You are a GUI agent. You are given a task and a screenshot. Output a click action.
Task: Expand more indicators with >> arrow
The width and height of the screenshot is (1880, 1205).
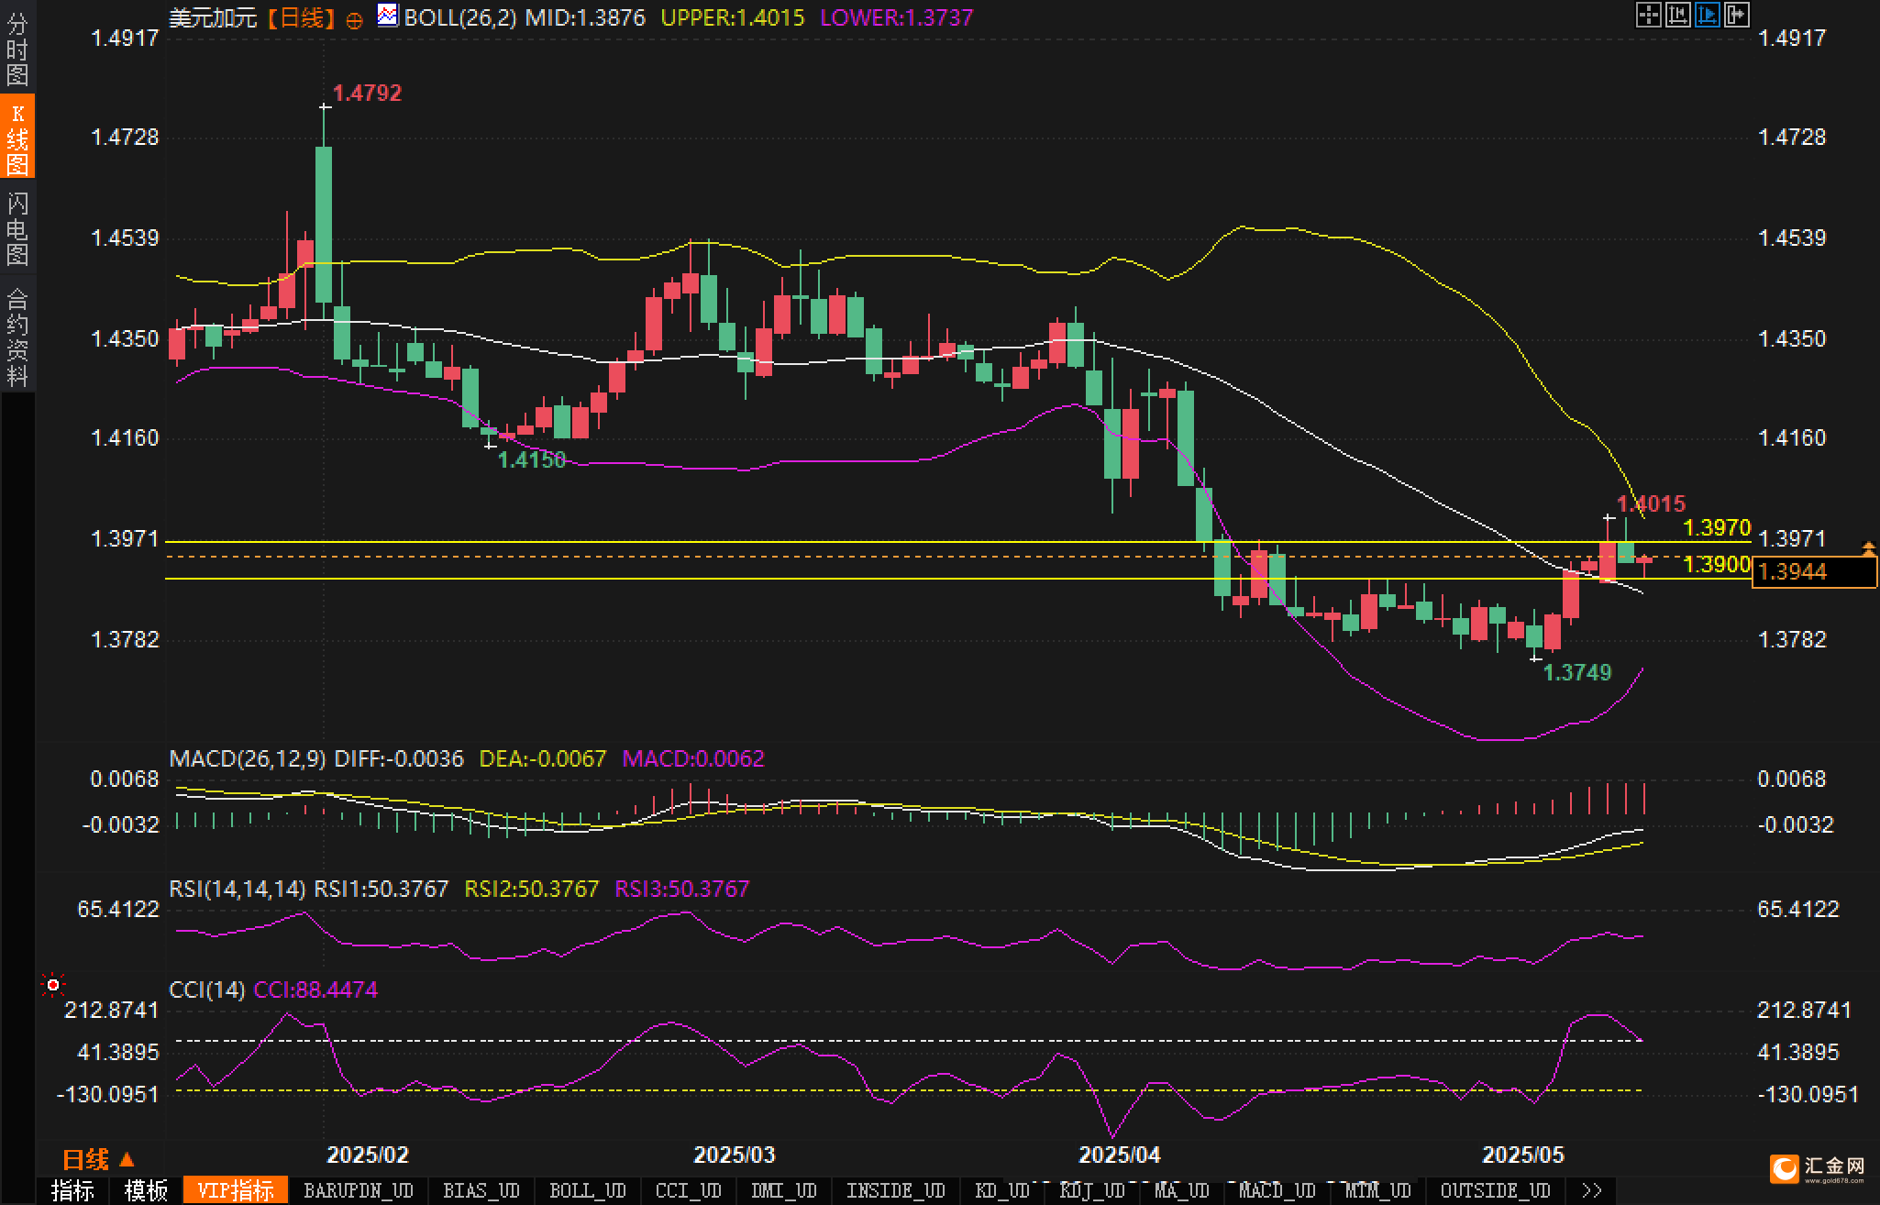(x=1592, y=1190)
